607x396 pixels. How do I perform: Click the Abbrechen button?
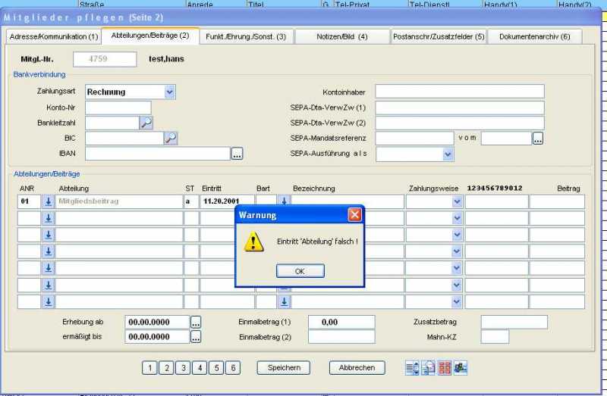point(357,367)
